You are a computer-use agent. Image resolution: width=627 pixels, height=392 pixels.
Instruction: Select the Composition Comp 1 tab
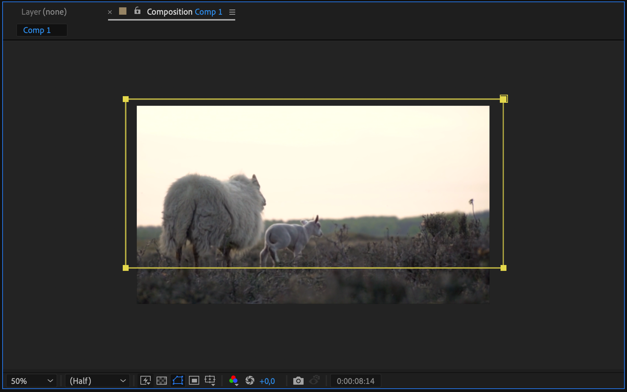(184, 12)
